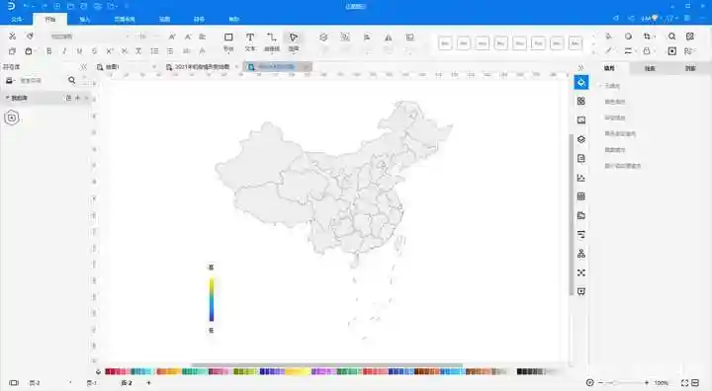Open the Layers sidebar panel icon
This screenshot has width=712, height=391.
point(581,139)
